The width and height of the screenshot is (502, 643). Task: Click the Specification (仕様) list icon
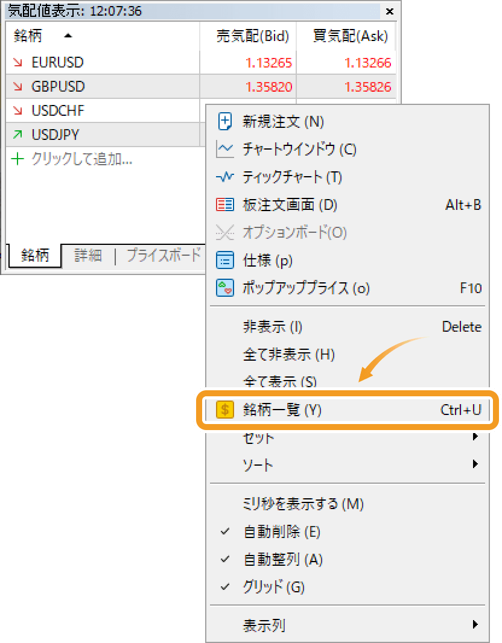click(224, 260)
